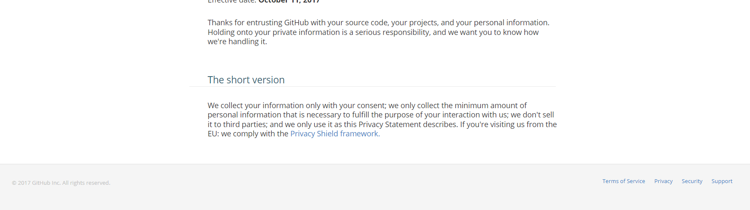Click the word 'consent' in short version paragraph
The image size is (750, 210).
click(x=371, y=106)
